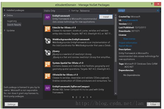The width and height of the screenshot is (164, 109).
Task: Open the View License link
Action: click(129, 39)
